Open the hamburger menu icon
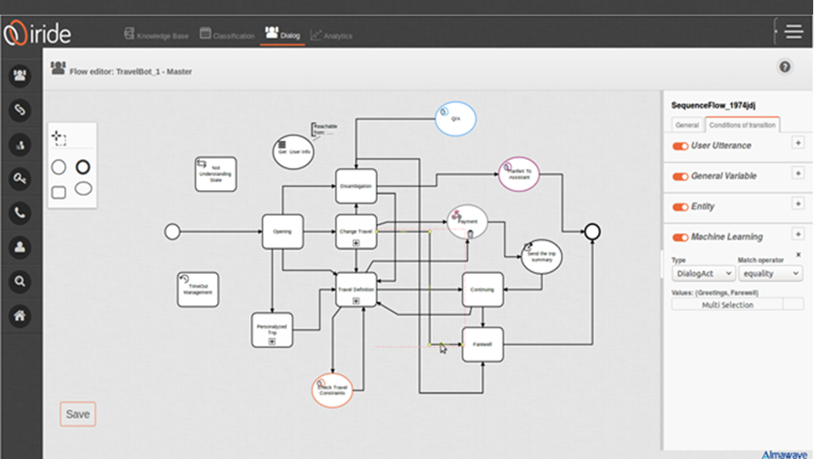The image size is (817, 459). point(793,32)
